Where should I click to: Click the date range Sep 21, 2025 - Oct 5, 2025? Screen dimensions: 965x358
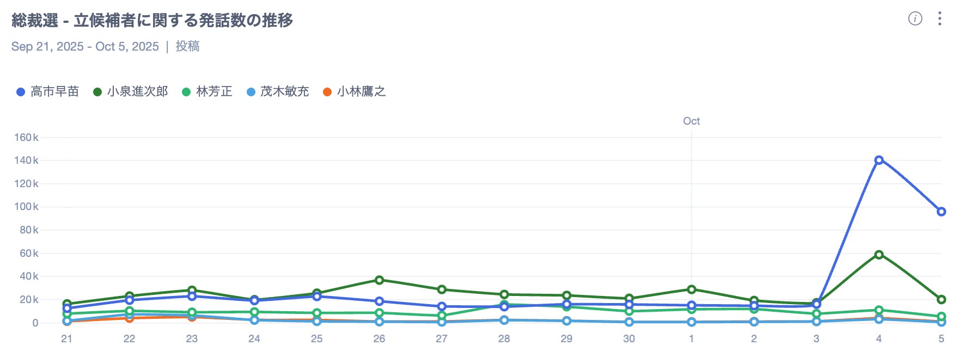[85, 46]
